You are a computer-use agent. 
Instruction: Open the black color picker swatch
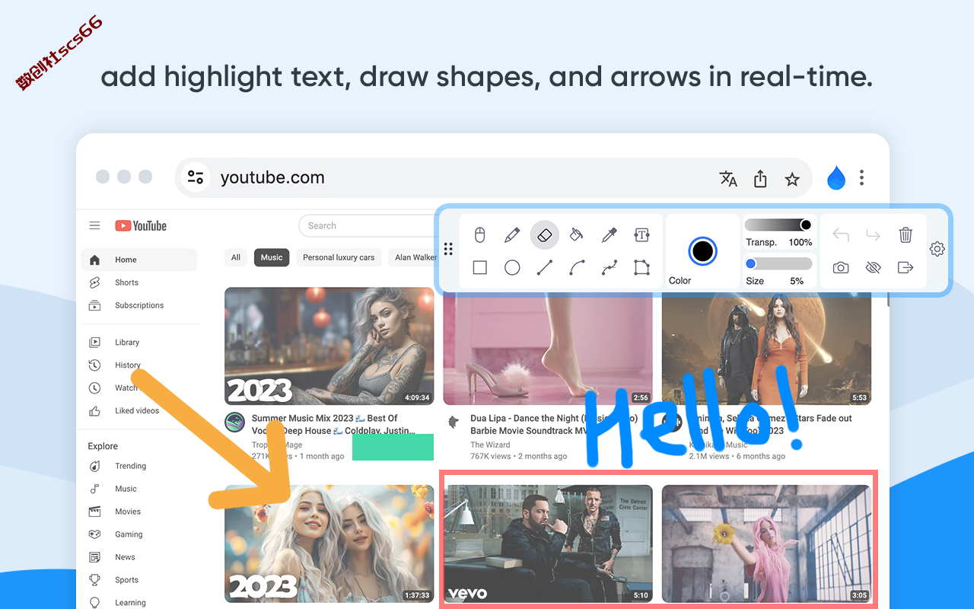[x=702, y=250]
